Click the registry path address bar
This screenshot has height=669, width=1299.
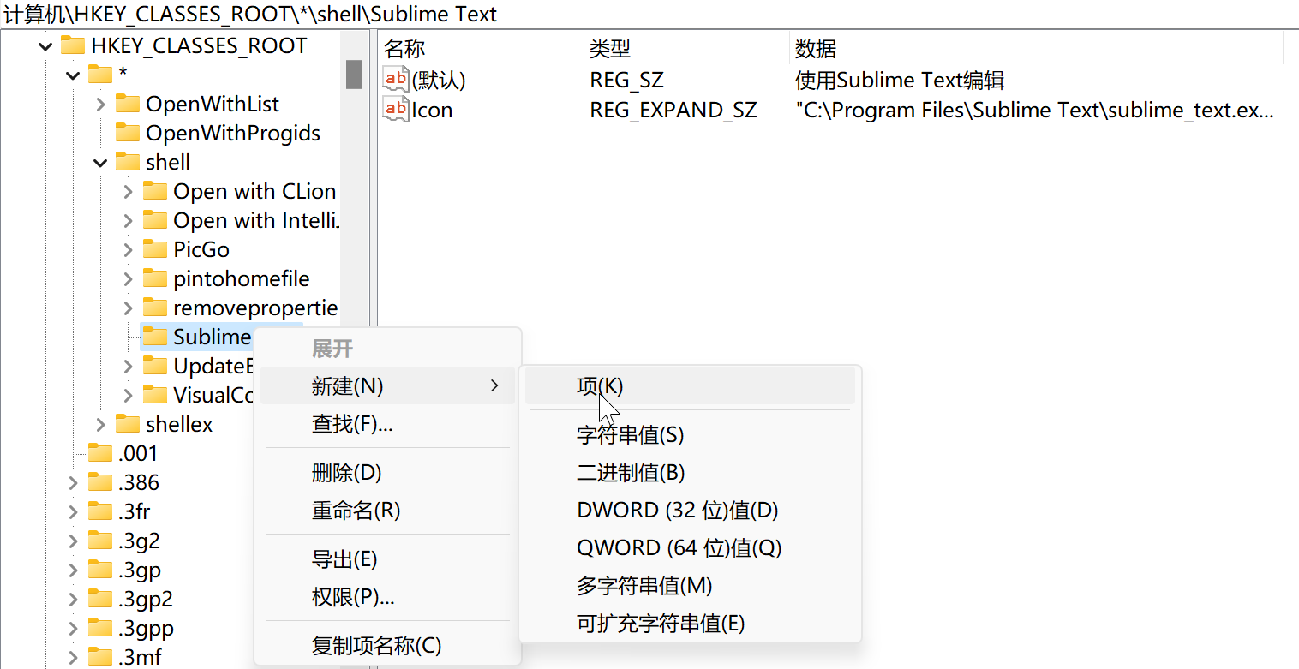[649, 15]
